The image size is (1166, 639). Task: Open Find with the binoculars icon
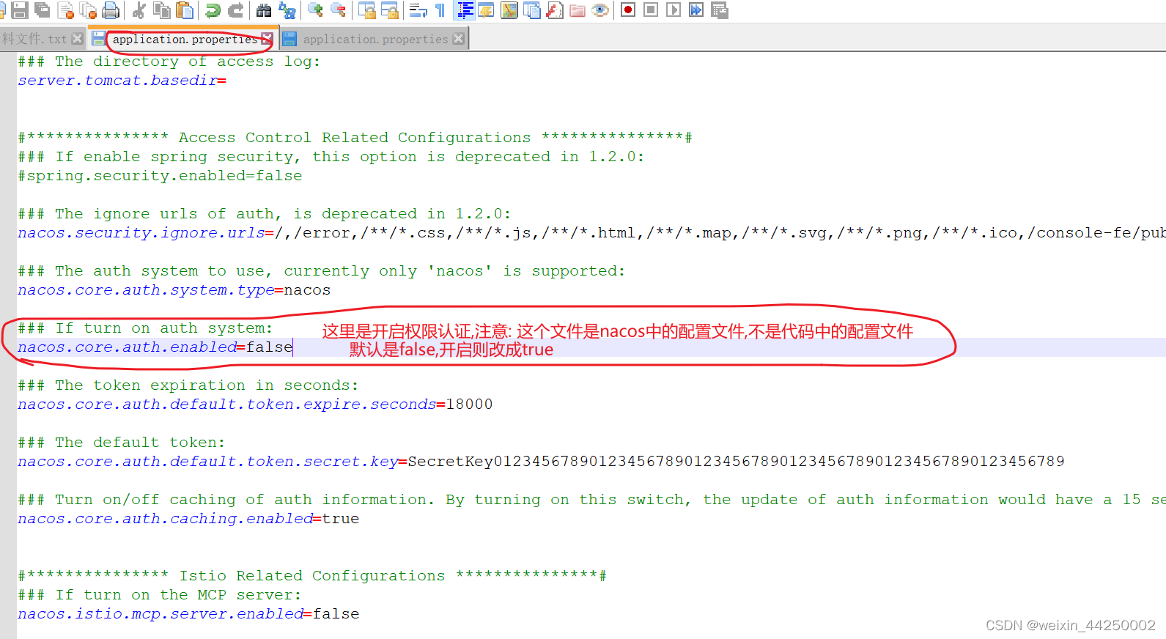[264, 10]
